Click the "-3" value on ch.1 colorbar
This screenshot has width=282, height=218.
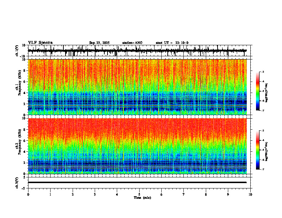(x=263, y=72)
